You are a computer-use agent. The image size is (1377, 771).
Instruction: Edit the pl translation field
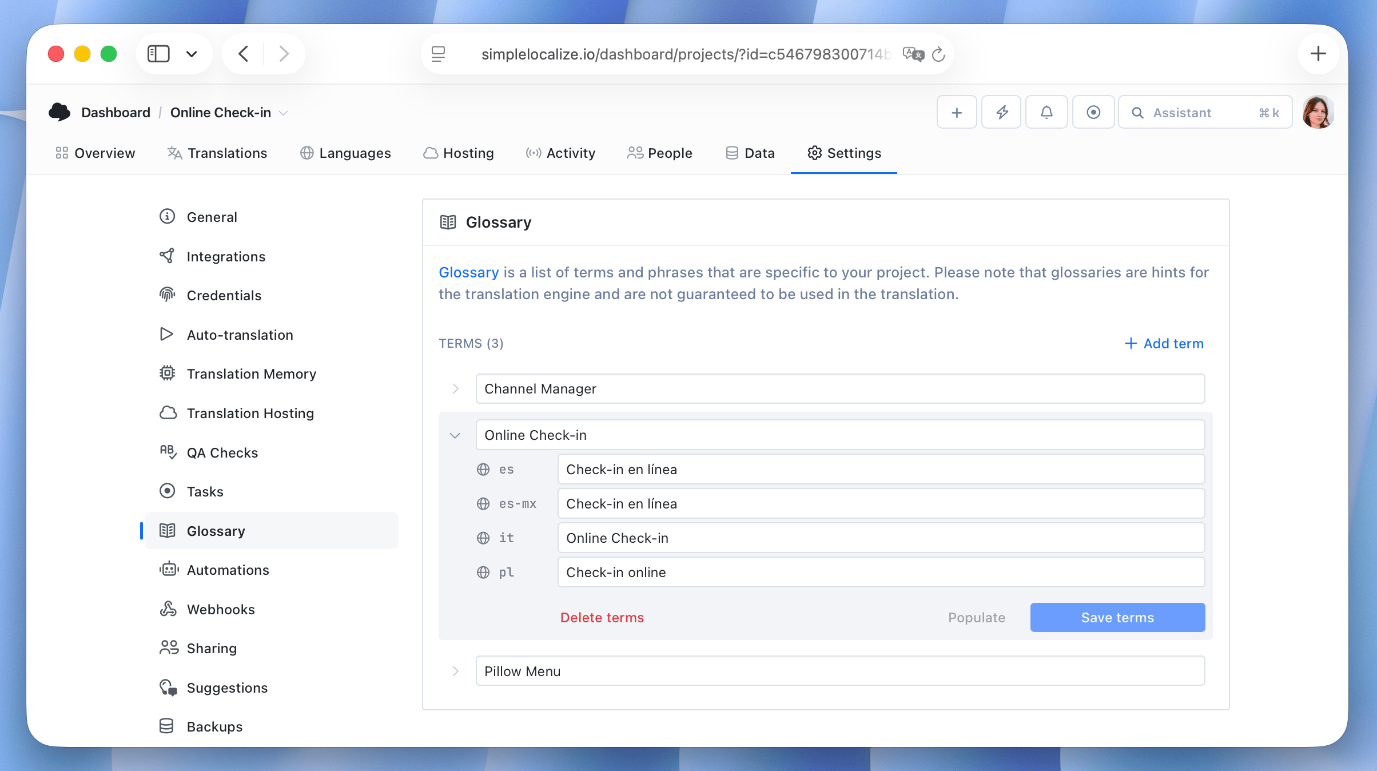pyautogui.click(x=881, y=573)
